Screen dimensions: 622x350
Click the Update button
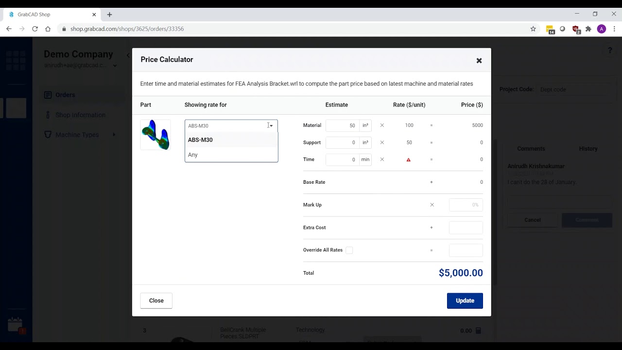coord(465,300)
